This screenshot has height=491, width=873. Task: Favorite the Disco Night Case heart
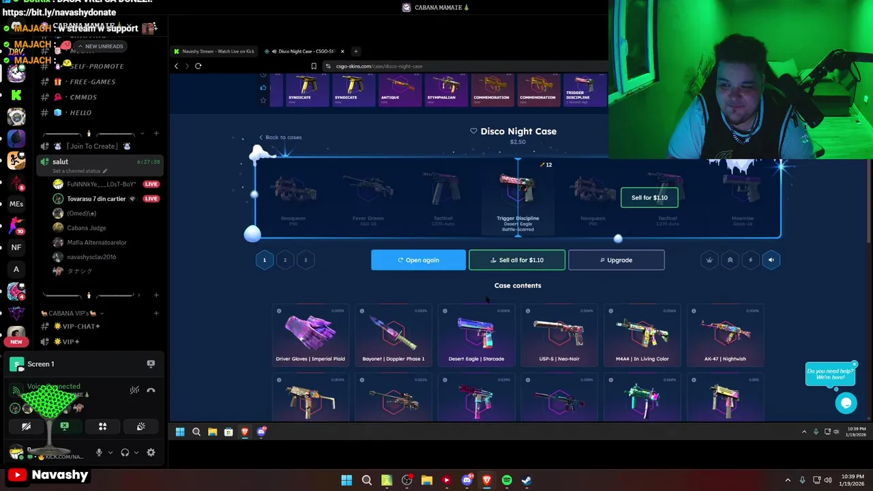click(473, 131)
